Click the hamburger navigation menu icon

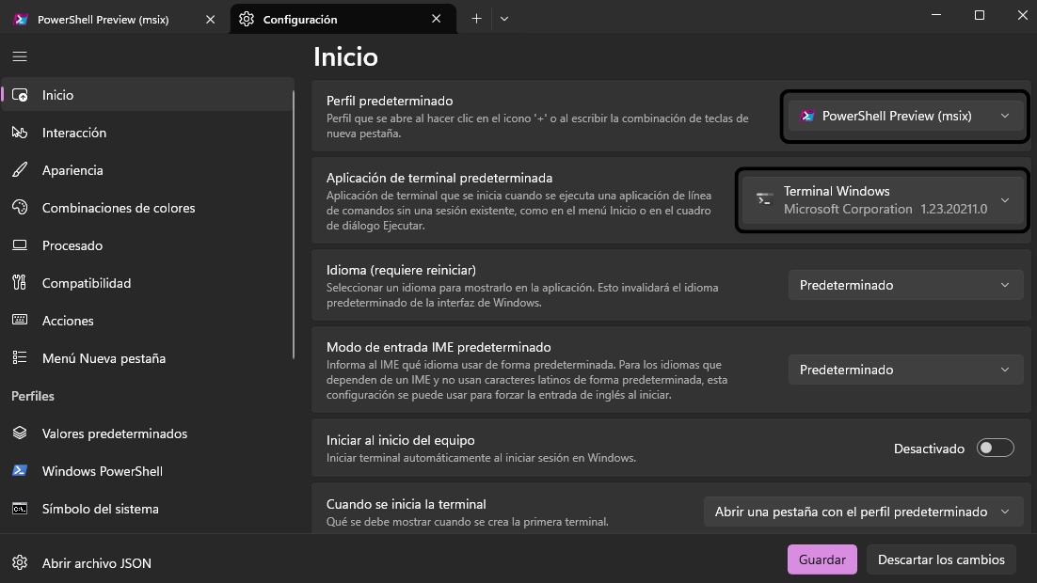click(x=19, y=55)
